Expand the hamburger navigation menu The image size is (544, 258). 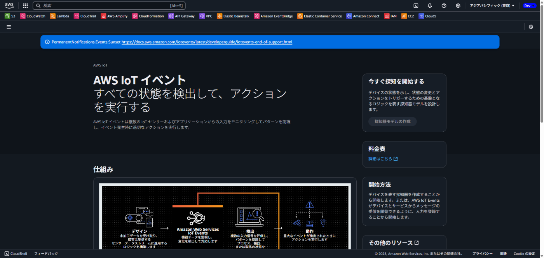click(x=9, y=27)
